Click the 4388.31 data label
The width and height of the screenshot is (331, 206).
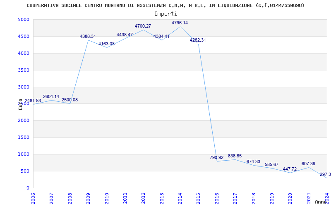coord(88,36)
